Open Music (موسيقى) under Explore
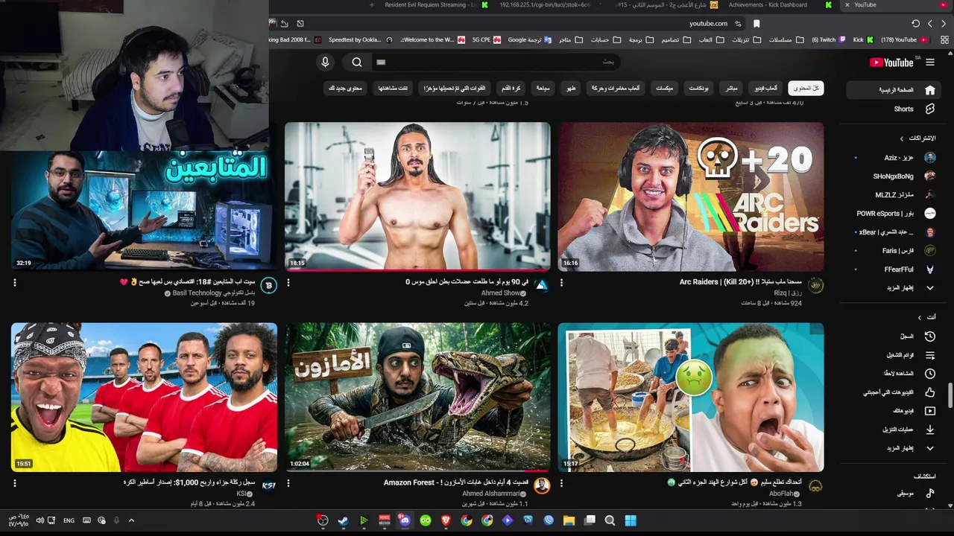Screen dimensions: 954x536 (894, 493)
